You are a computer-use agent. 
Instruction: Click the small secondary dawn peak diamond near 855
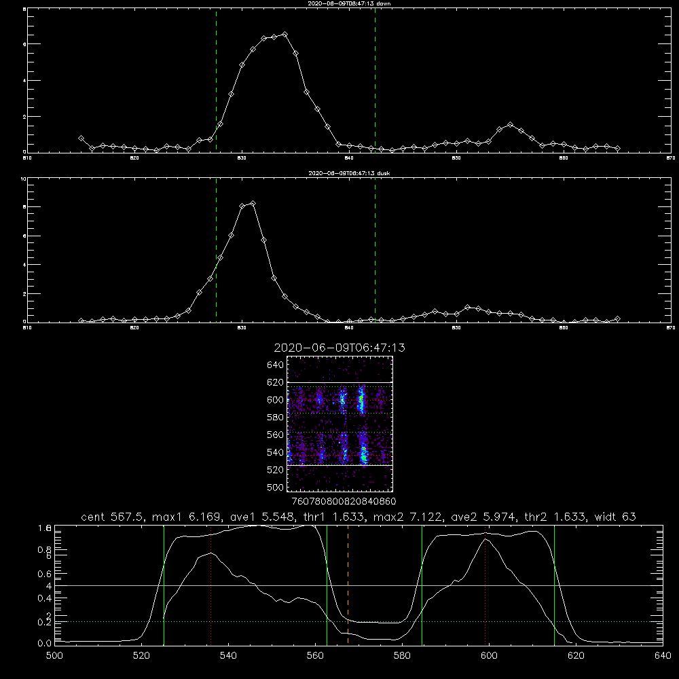pos(510,125)
